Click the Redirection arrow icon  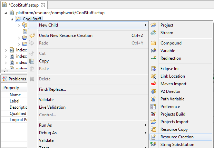[x=154, y=58]
